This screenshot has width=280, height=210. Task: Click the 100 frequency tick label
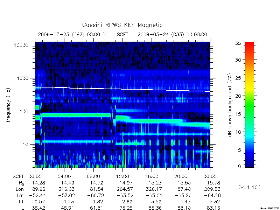click(24, 111)
